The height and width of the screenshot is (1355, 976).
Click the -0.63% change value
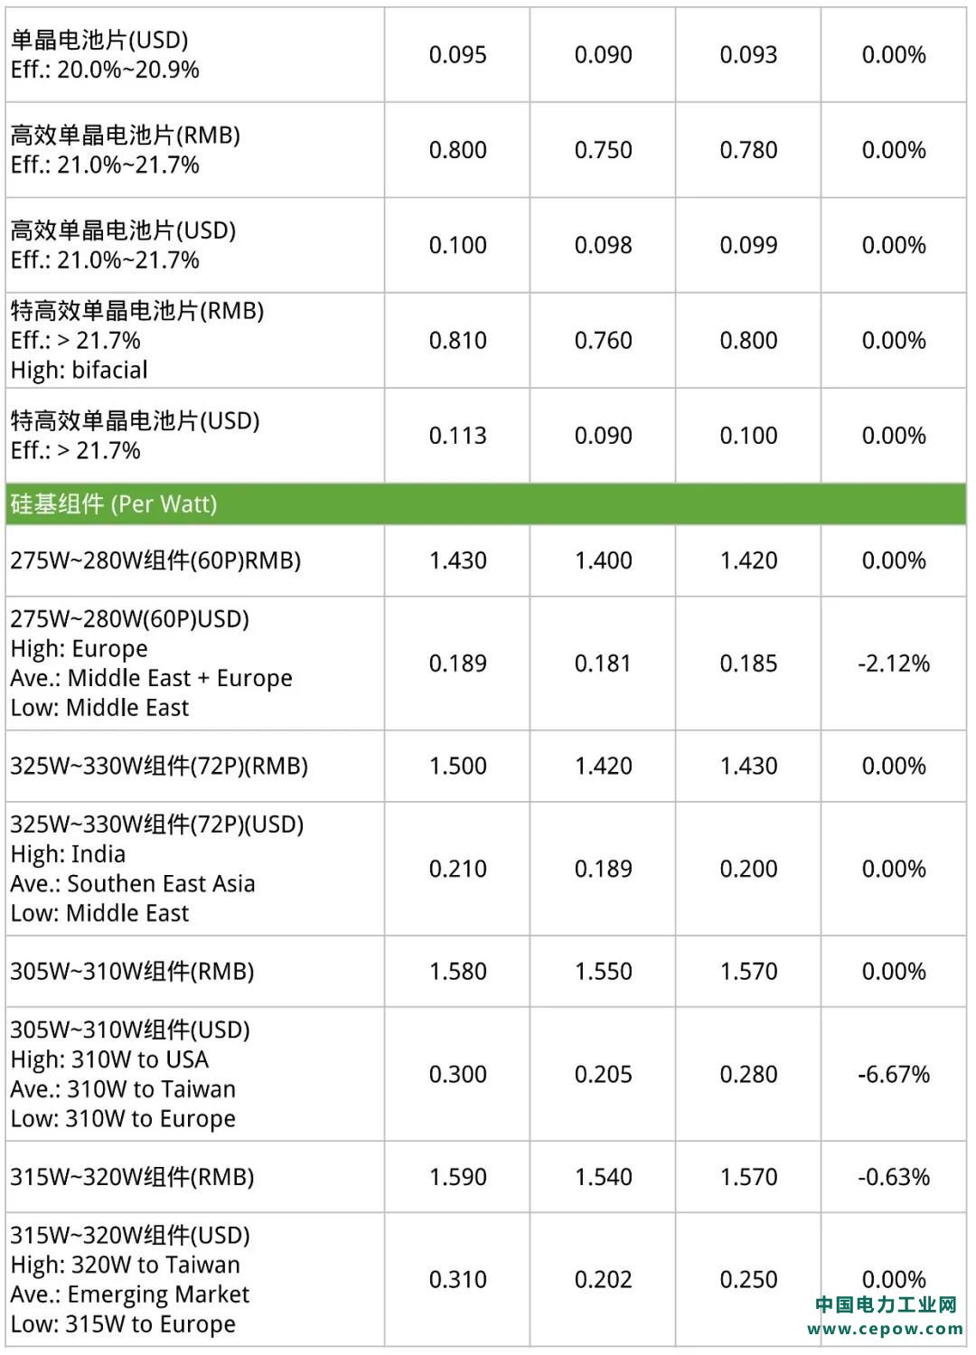coord(894,1177)
